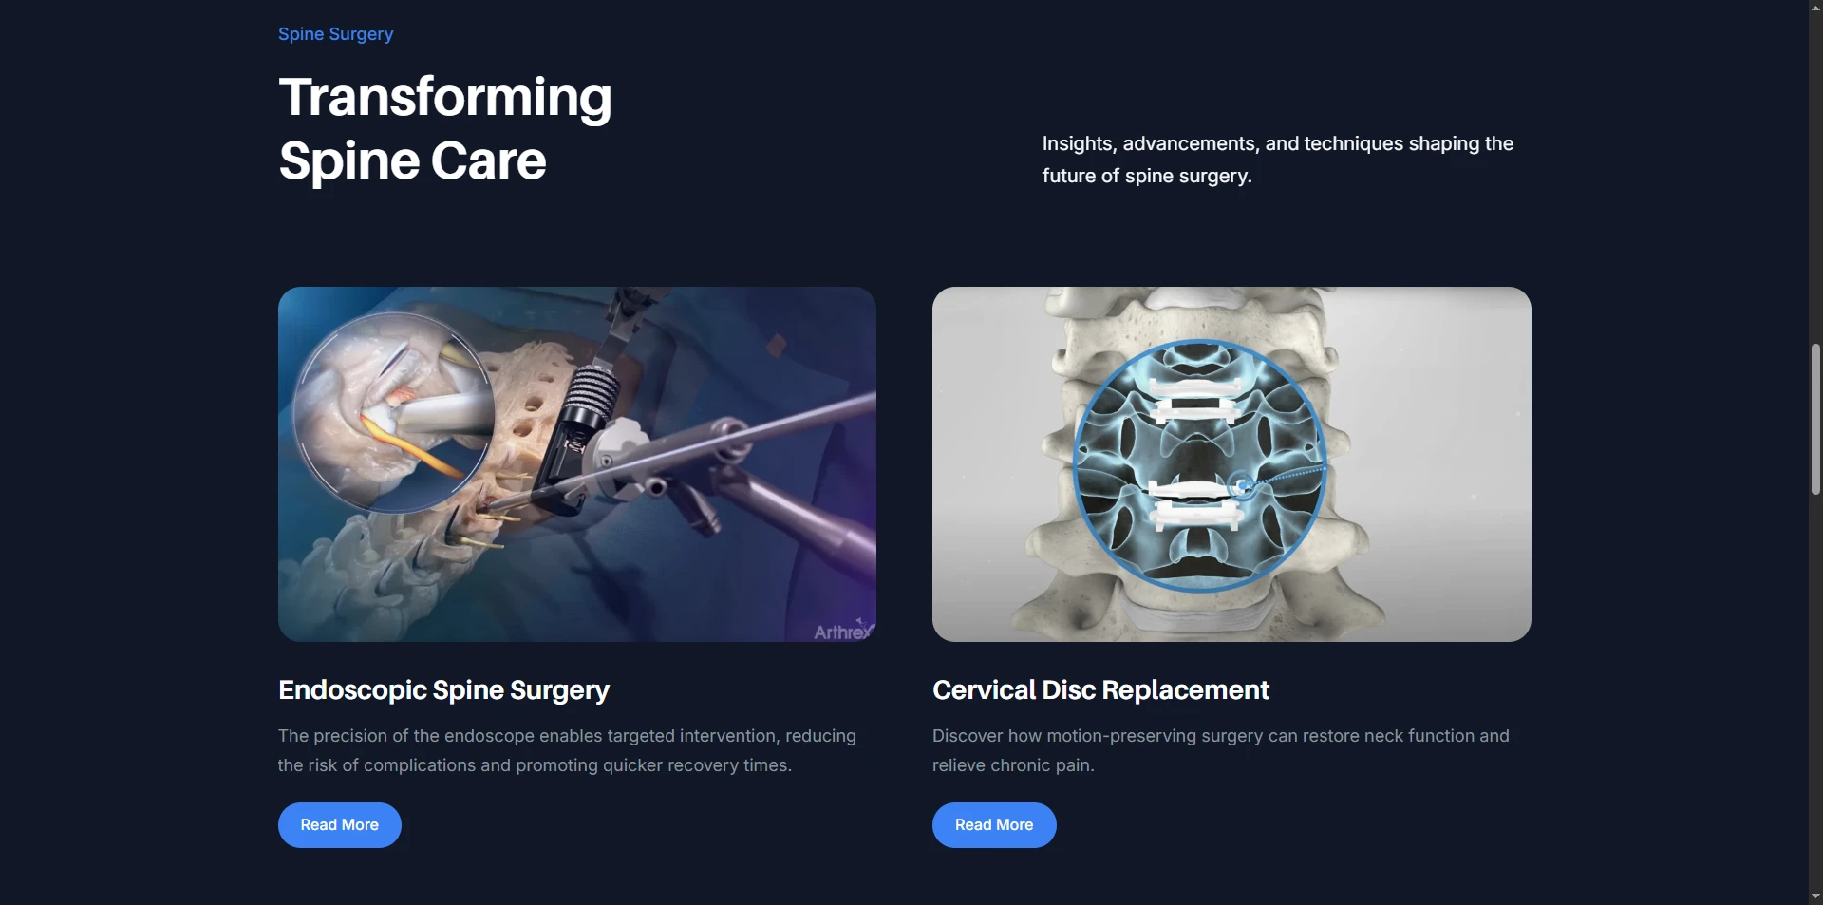This screenshot has height=905, width=1823.
Task: Open the Cervical Disc Replacement title
Action: (1100, 690)
